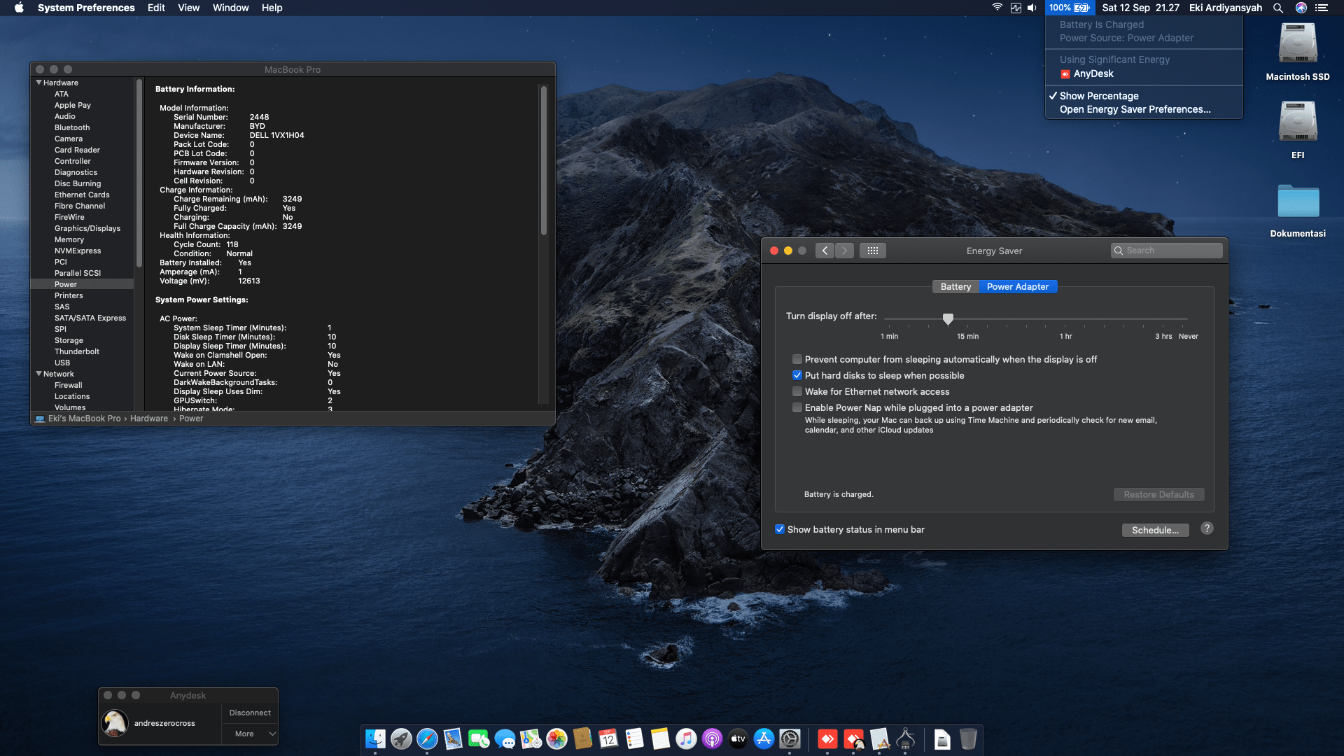This screenshot has height=756, width=1344.
Task: Collapse the Network section in System Information
Action: (39, 373)
